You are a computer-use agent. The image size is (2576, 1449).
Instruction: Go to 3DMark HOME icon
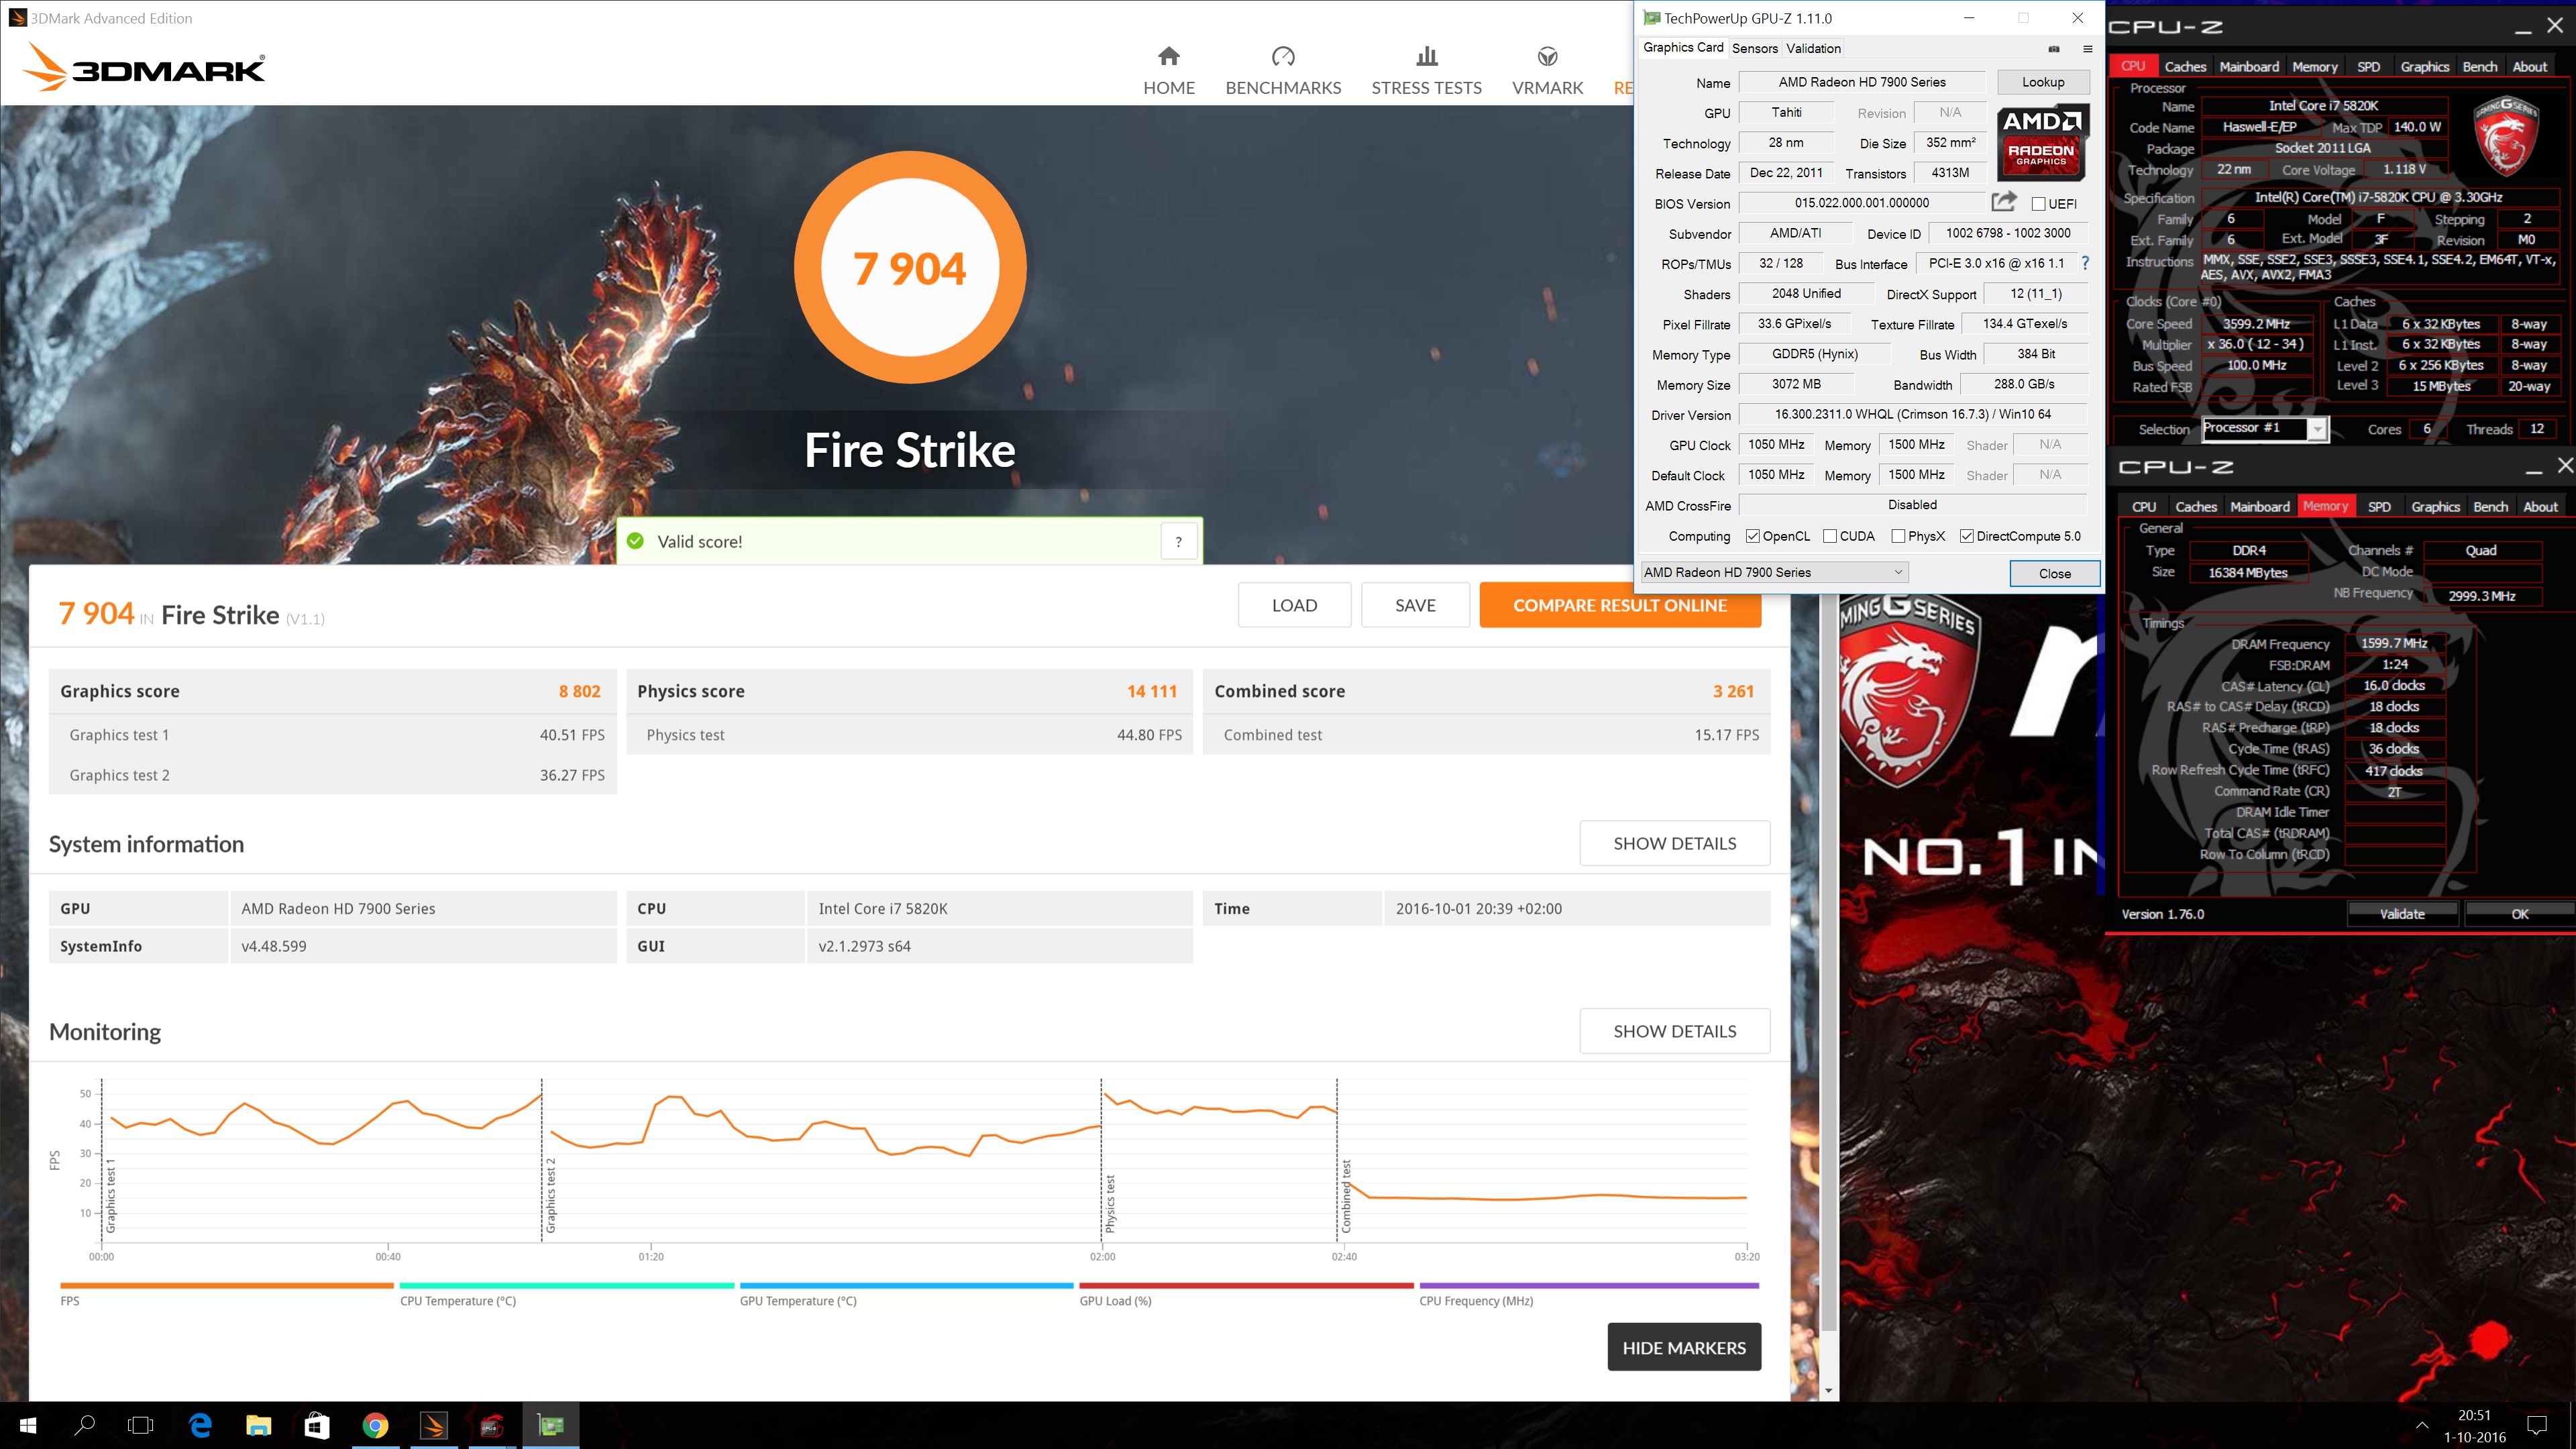click(1168, 56)
